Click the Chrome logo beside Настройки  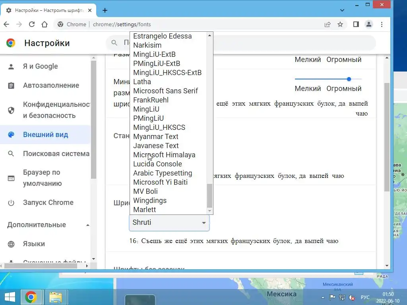pyautogui.click(x=11, y=43)
